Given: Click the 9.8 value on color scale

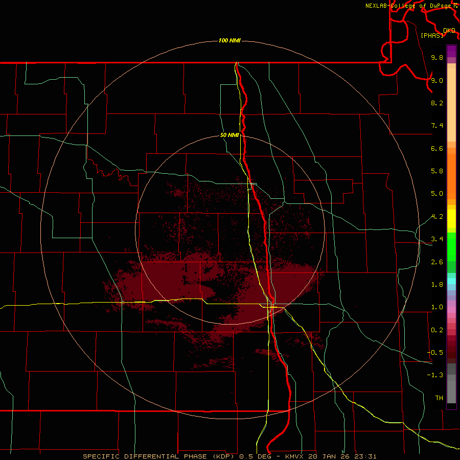Looking at the screenshot, I should (x=437, y=57).
